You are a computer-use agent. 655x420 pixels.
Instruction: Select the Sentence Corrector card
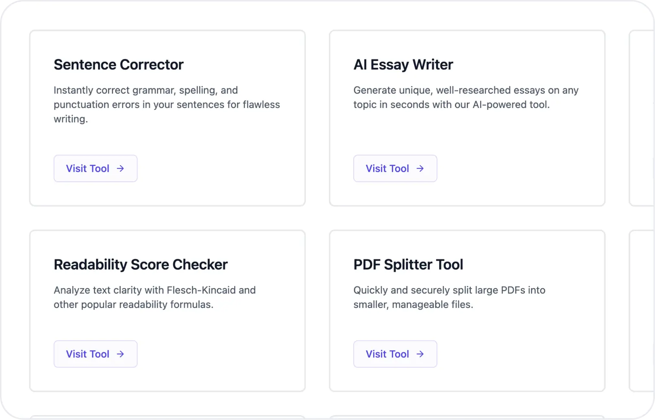(x=167, y=118)
